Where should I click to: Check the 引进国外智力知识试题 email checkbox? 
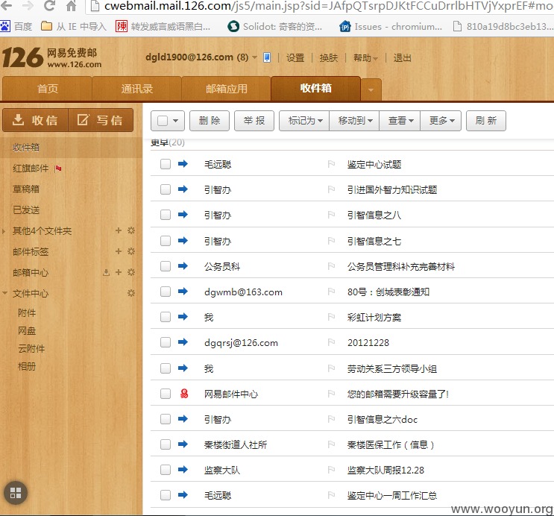[166, 189]
